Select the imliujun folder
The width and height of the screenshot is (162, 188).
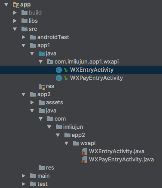[70, 127]
